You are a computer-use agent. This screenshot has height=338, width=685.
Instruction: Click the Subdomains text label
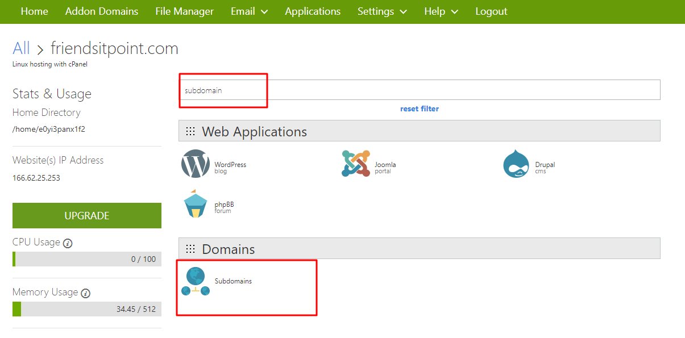coord(233,281)
